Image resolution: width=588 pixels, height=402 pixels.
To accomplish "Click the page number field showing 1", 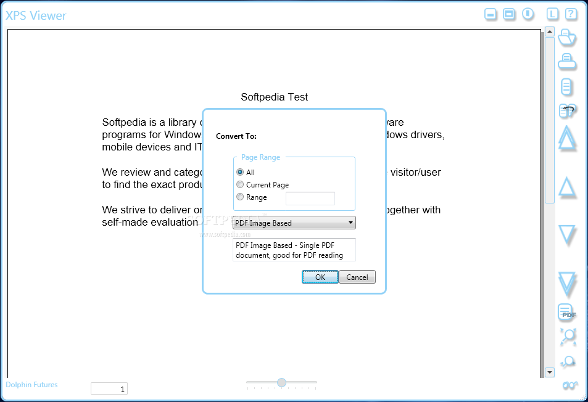I will (109, 388).
